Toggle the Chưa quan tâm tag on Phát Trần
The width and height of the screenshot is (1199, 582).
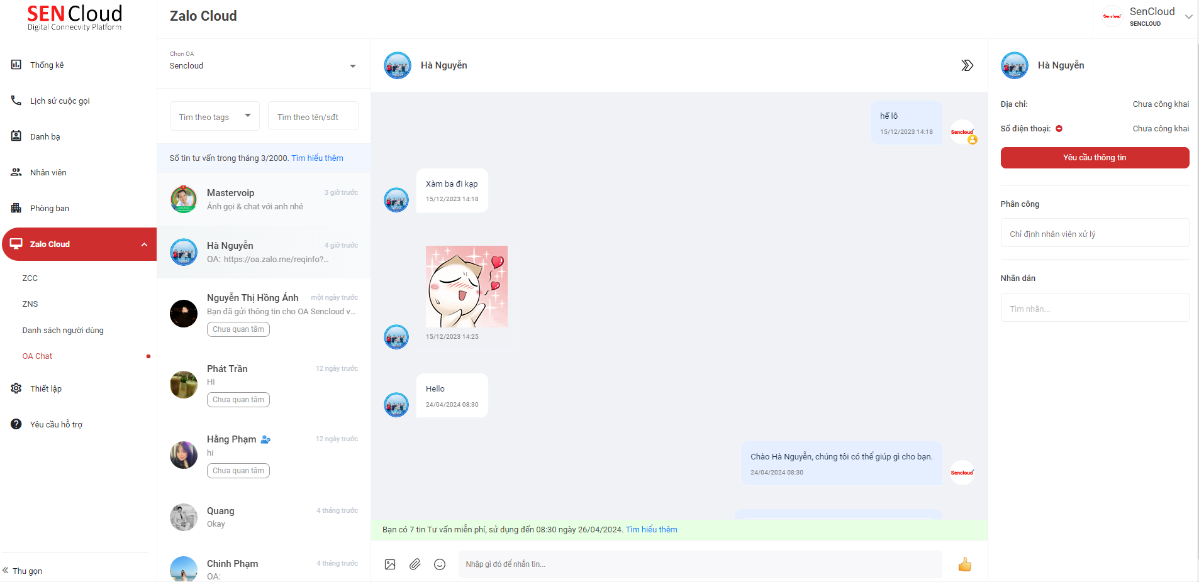point(238,400)
